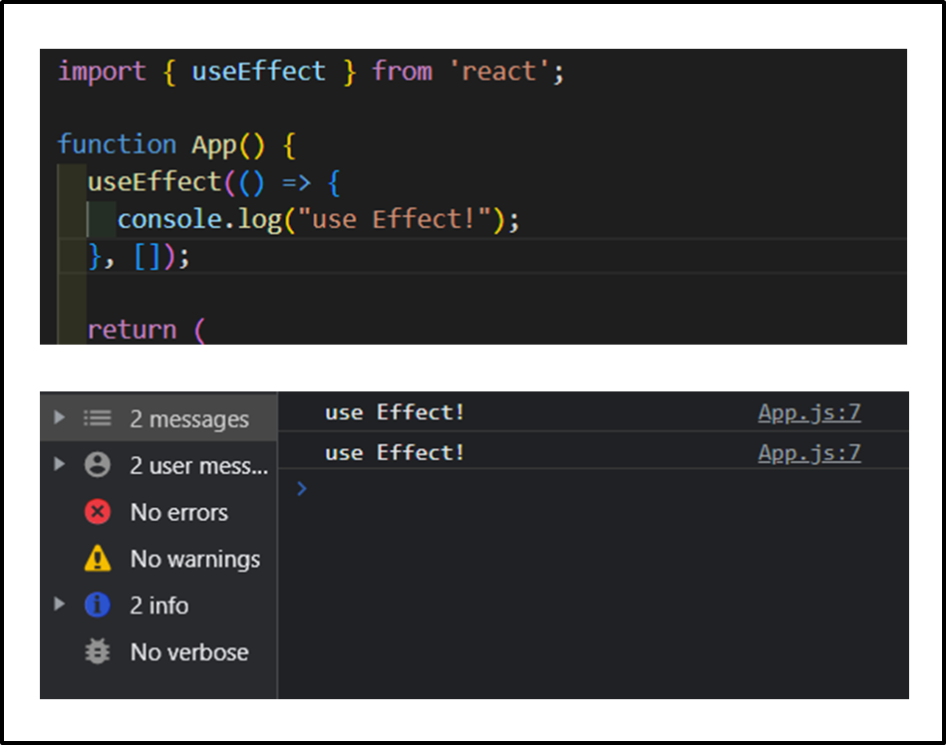Click the verbose bug icon
Image resolution: width=946 pixels, height=745 pixels.
click(97, 652)
